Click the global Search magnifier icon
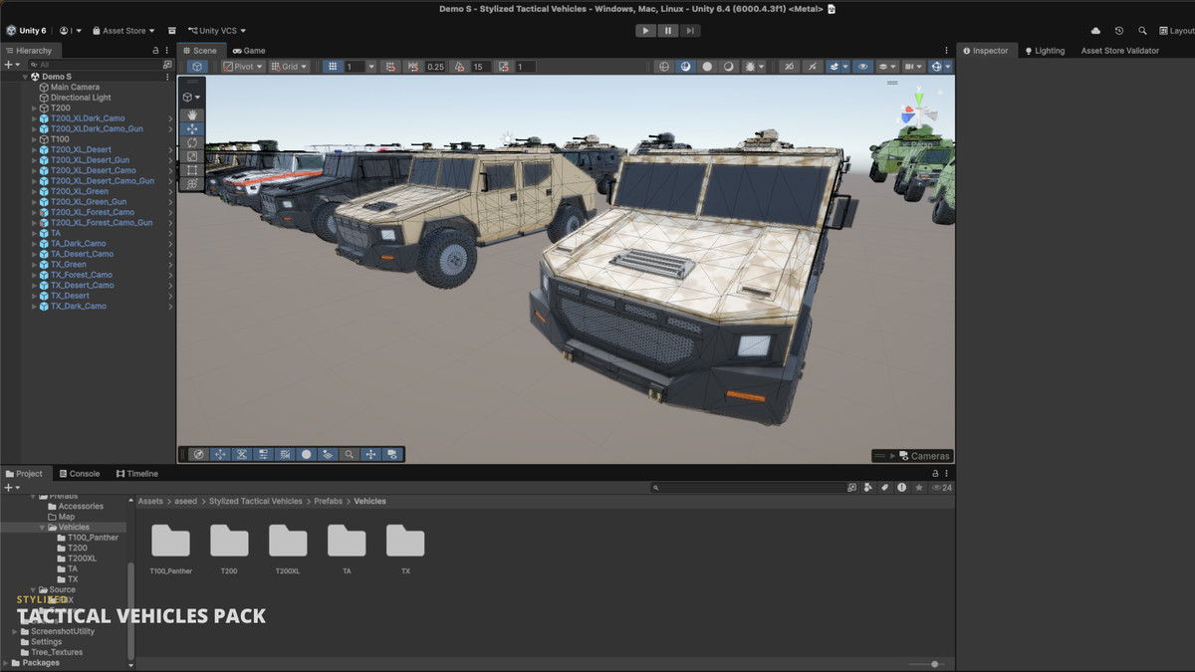1195x672 pixels. (1142, 31)
